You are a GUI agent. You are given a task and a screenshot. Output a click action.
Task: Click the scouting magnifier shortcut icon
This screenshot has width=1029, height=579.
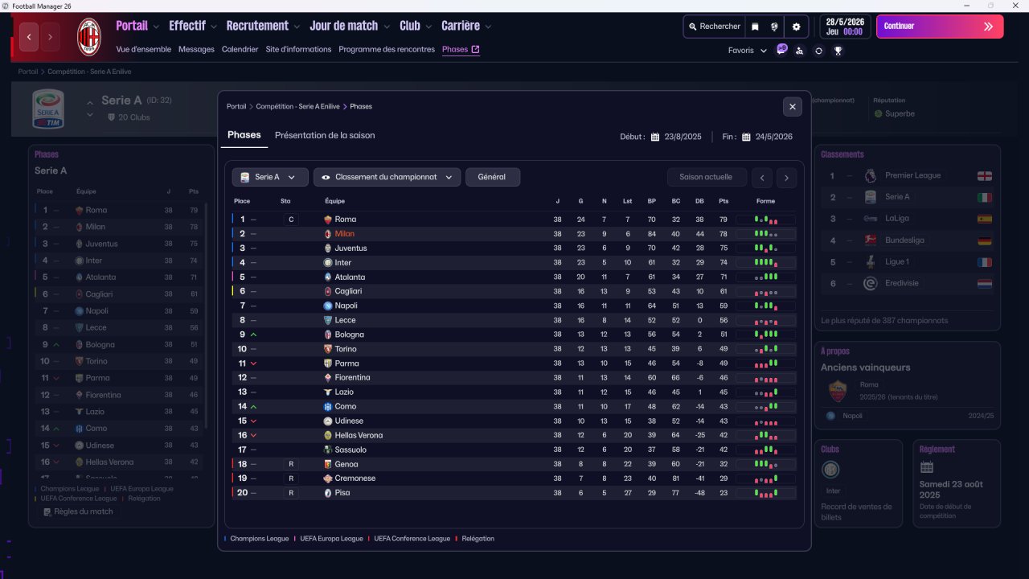[799, 51]
